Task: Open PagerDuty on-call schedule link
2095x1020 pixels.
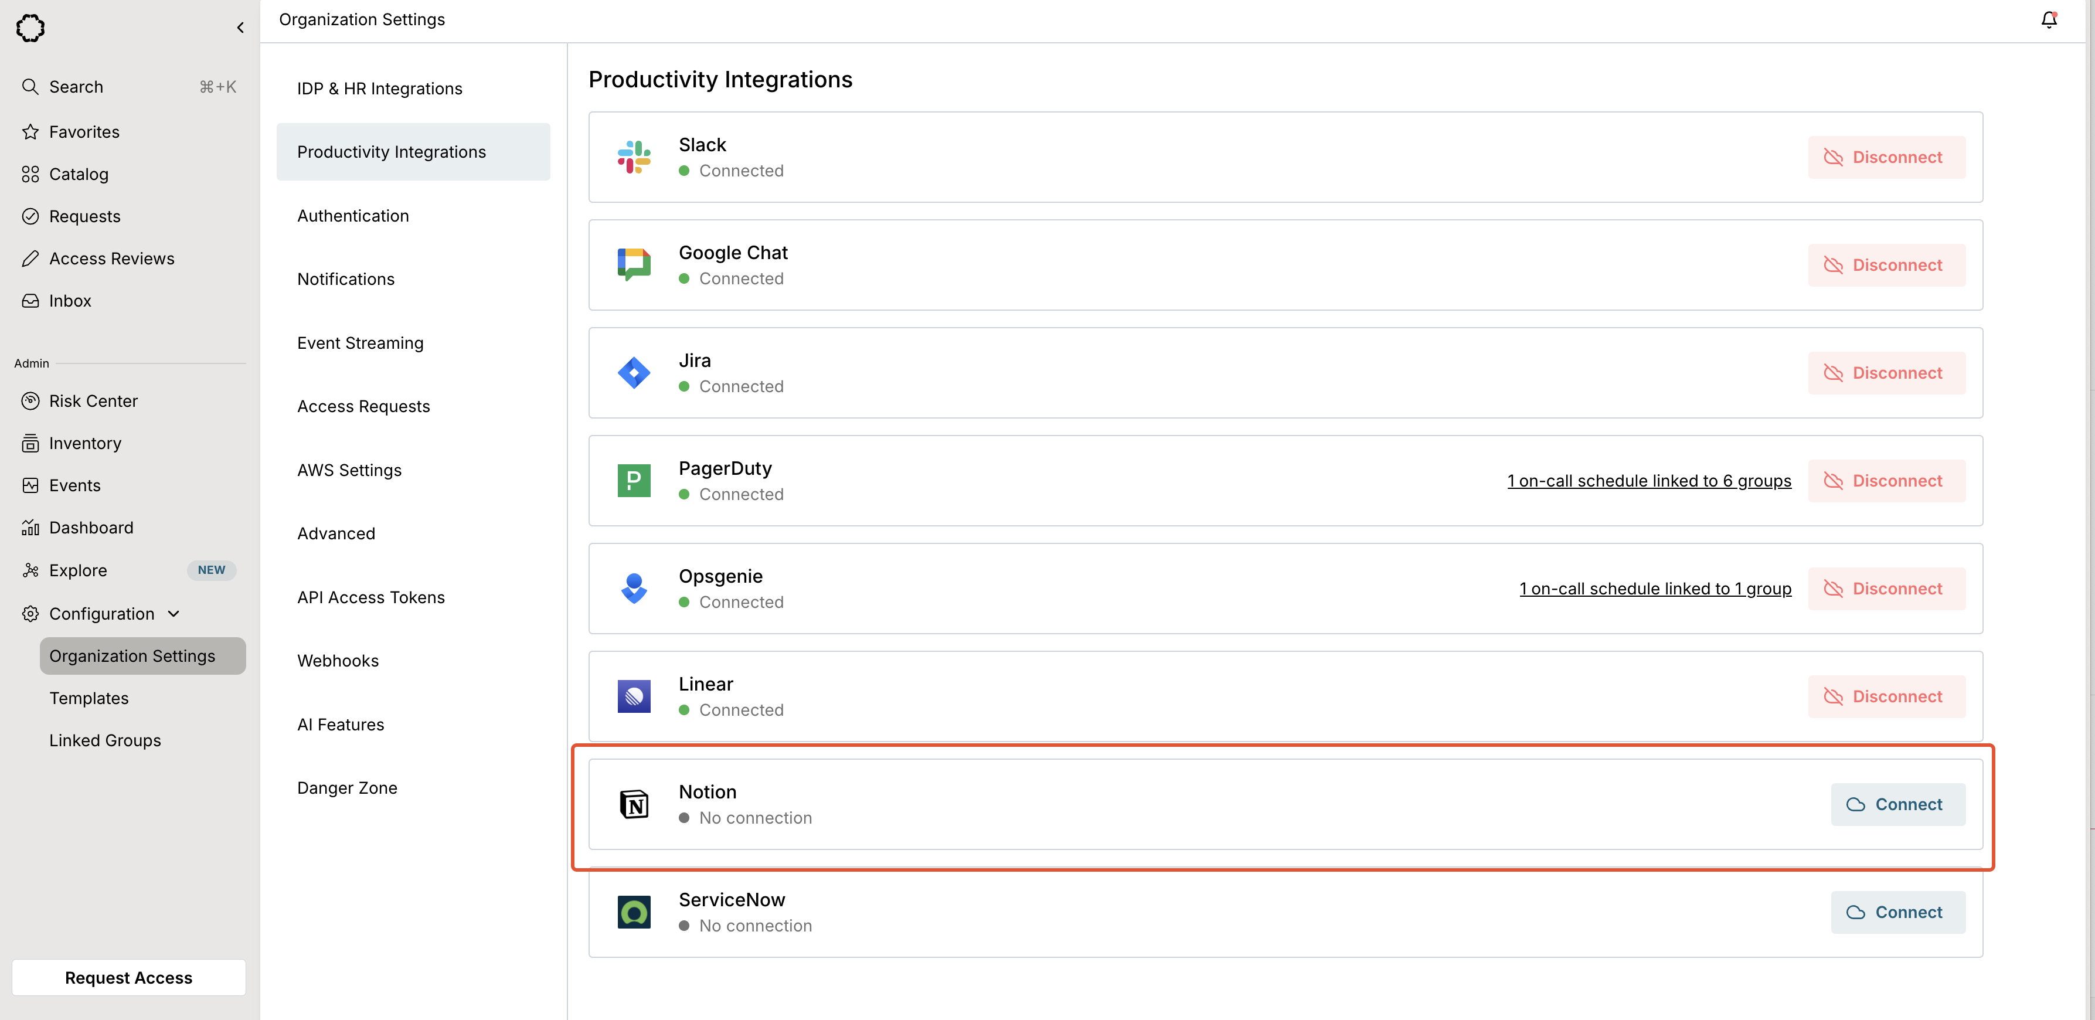Action: coord(1648,481)
